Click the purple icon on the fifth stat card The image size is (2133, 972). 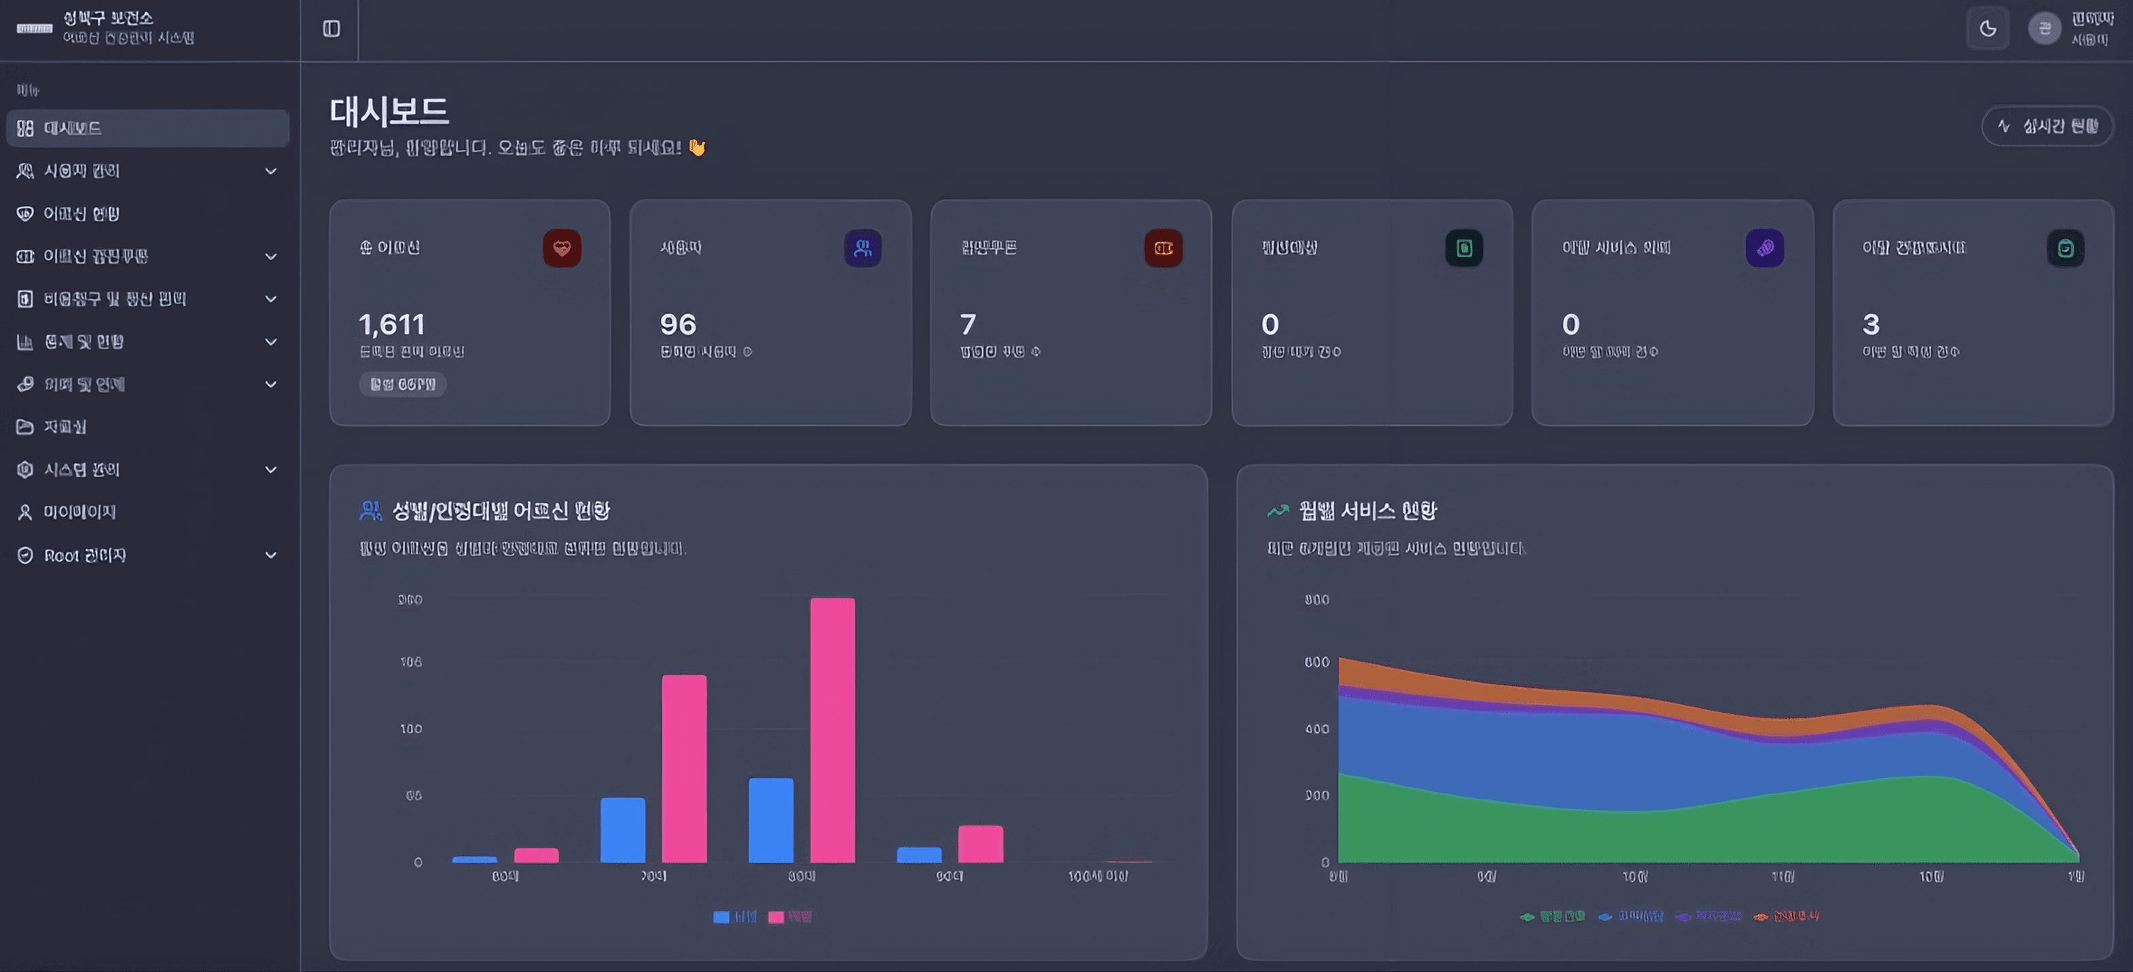1763,248
